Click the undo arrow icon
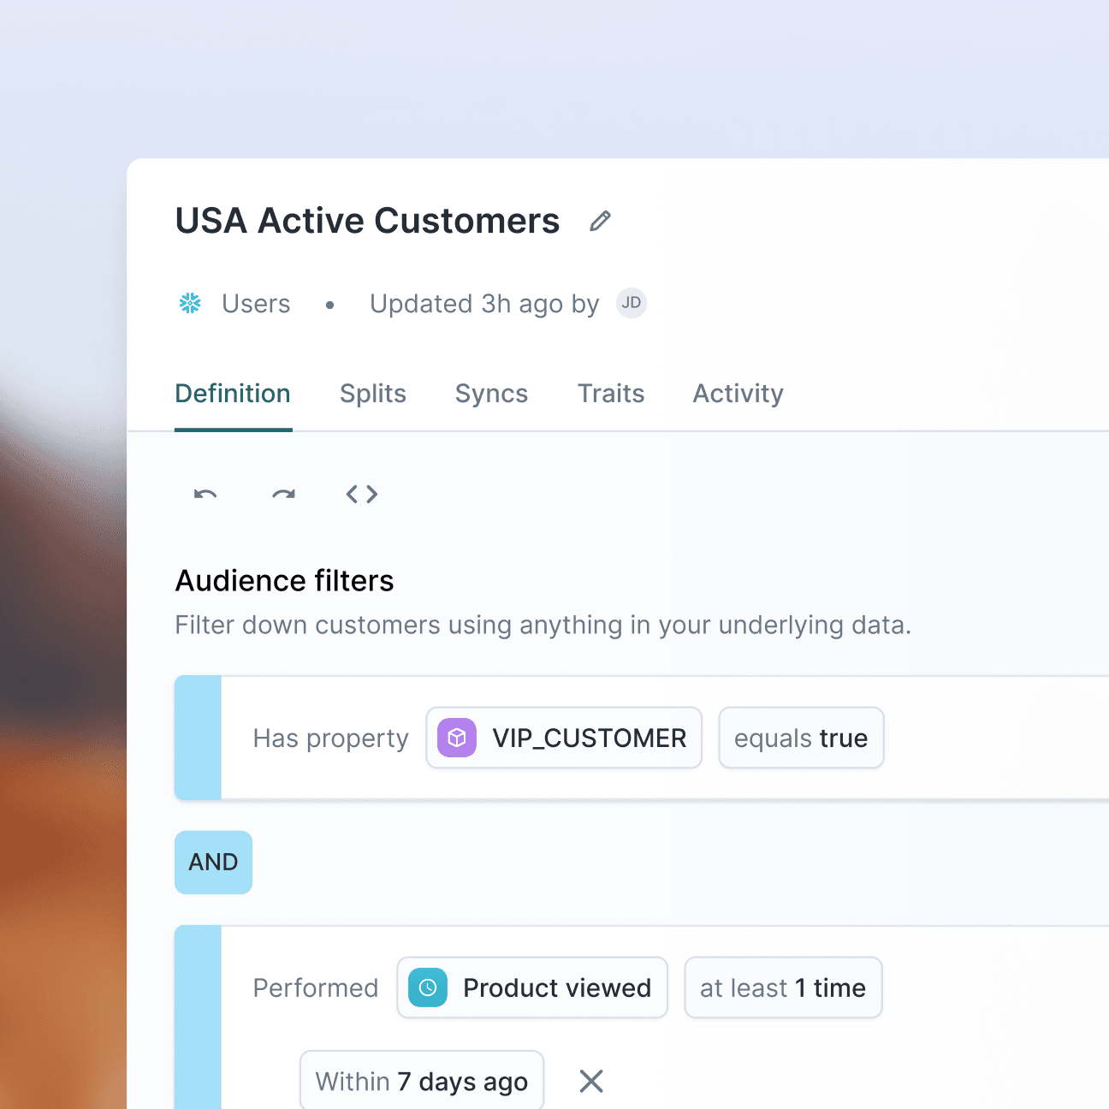Screen dimensions: 1109x1109 click(205, 494)
